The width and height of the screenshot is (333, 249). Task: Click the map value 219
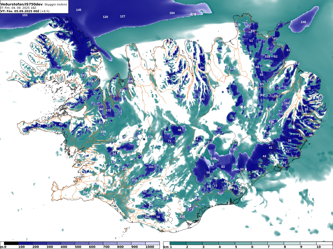pyautogui.click(x=238, y=25)
